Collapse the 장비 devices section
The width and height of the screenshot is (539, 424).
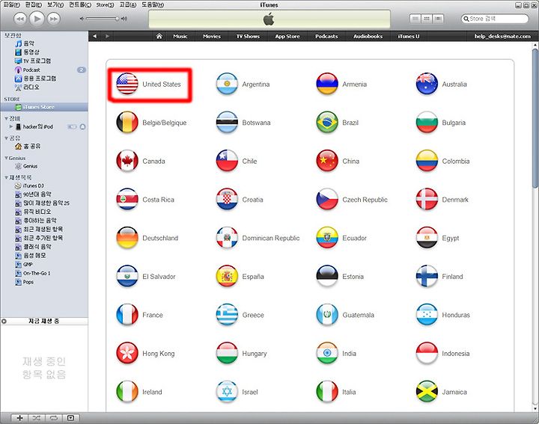6,118
